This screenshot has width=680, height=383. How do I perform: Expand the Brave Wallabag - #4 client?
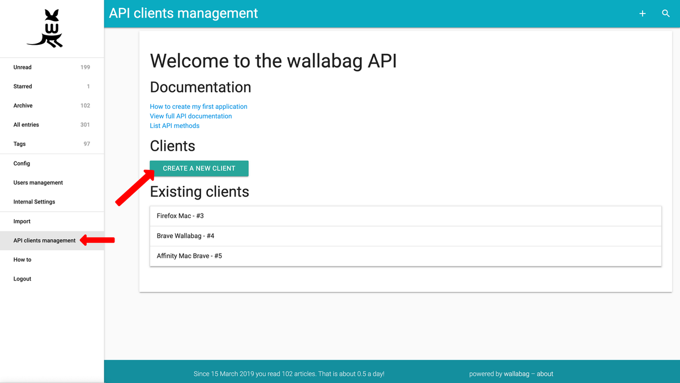click(x=185, y=236)
